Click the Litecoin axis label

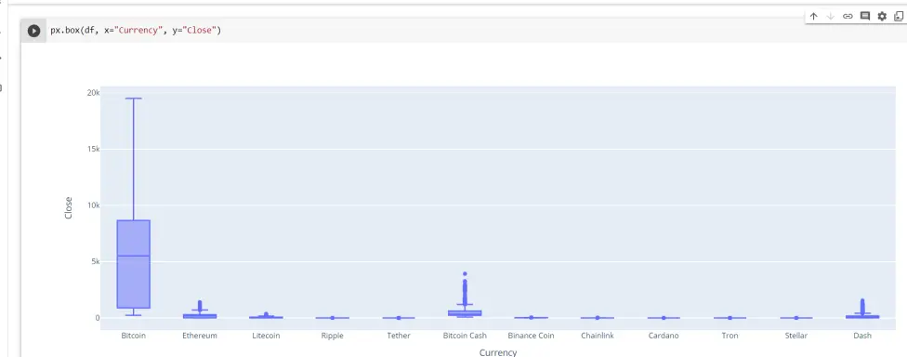[x=266, y=336]
